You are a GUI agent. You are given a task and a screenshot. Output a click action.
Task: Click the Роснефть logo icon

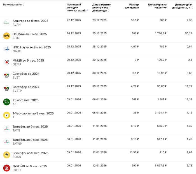click(6, 155)
